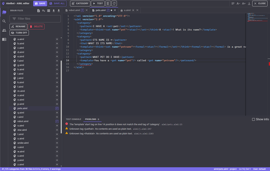Increase editor font size with A+ icon

coord(244,3)
